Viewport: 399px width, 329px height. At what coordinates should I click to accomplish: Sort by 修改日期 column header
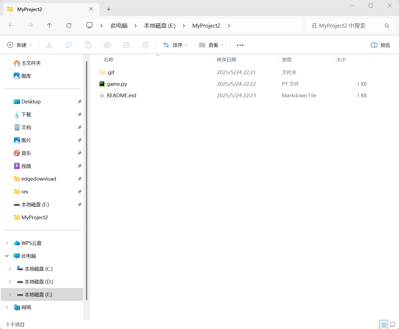coord(227,60)
